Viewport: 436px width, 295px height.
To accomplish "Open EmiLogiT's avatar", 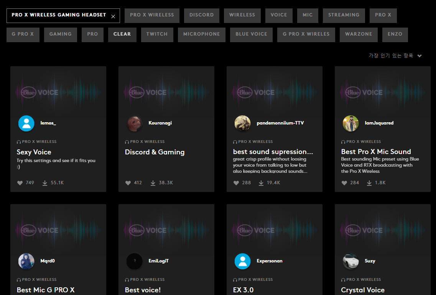I will point(134,261).
